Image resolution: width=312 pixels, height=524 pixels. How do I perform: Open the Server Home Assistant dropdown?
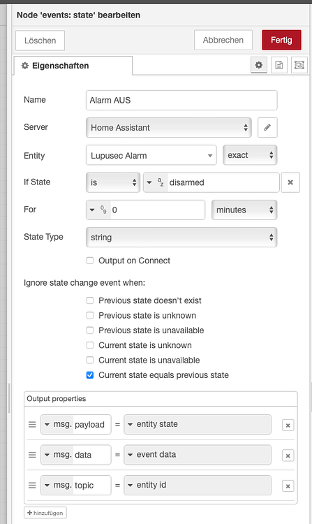coord(169,127)
